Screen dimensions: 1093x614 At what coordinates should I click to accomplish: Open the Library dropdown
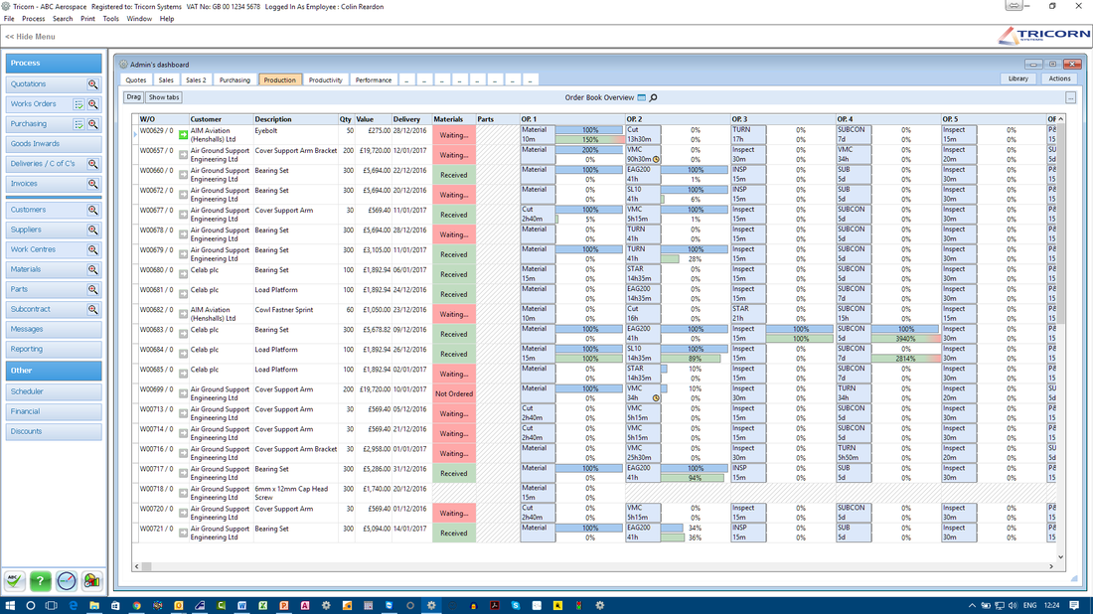(1017, 78)
